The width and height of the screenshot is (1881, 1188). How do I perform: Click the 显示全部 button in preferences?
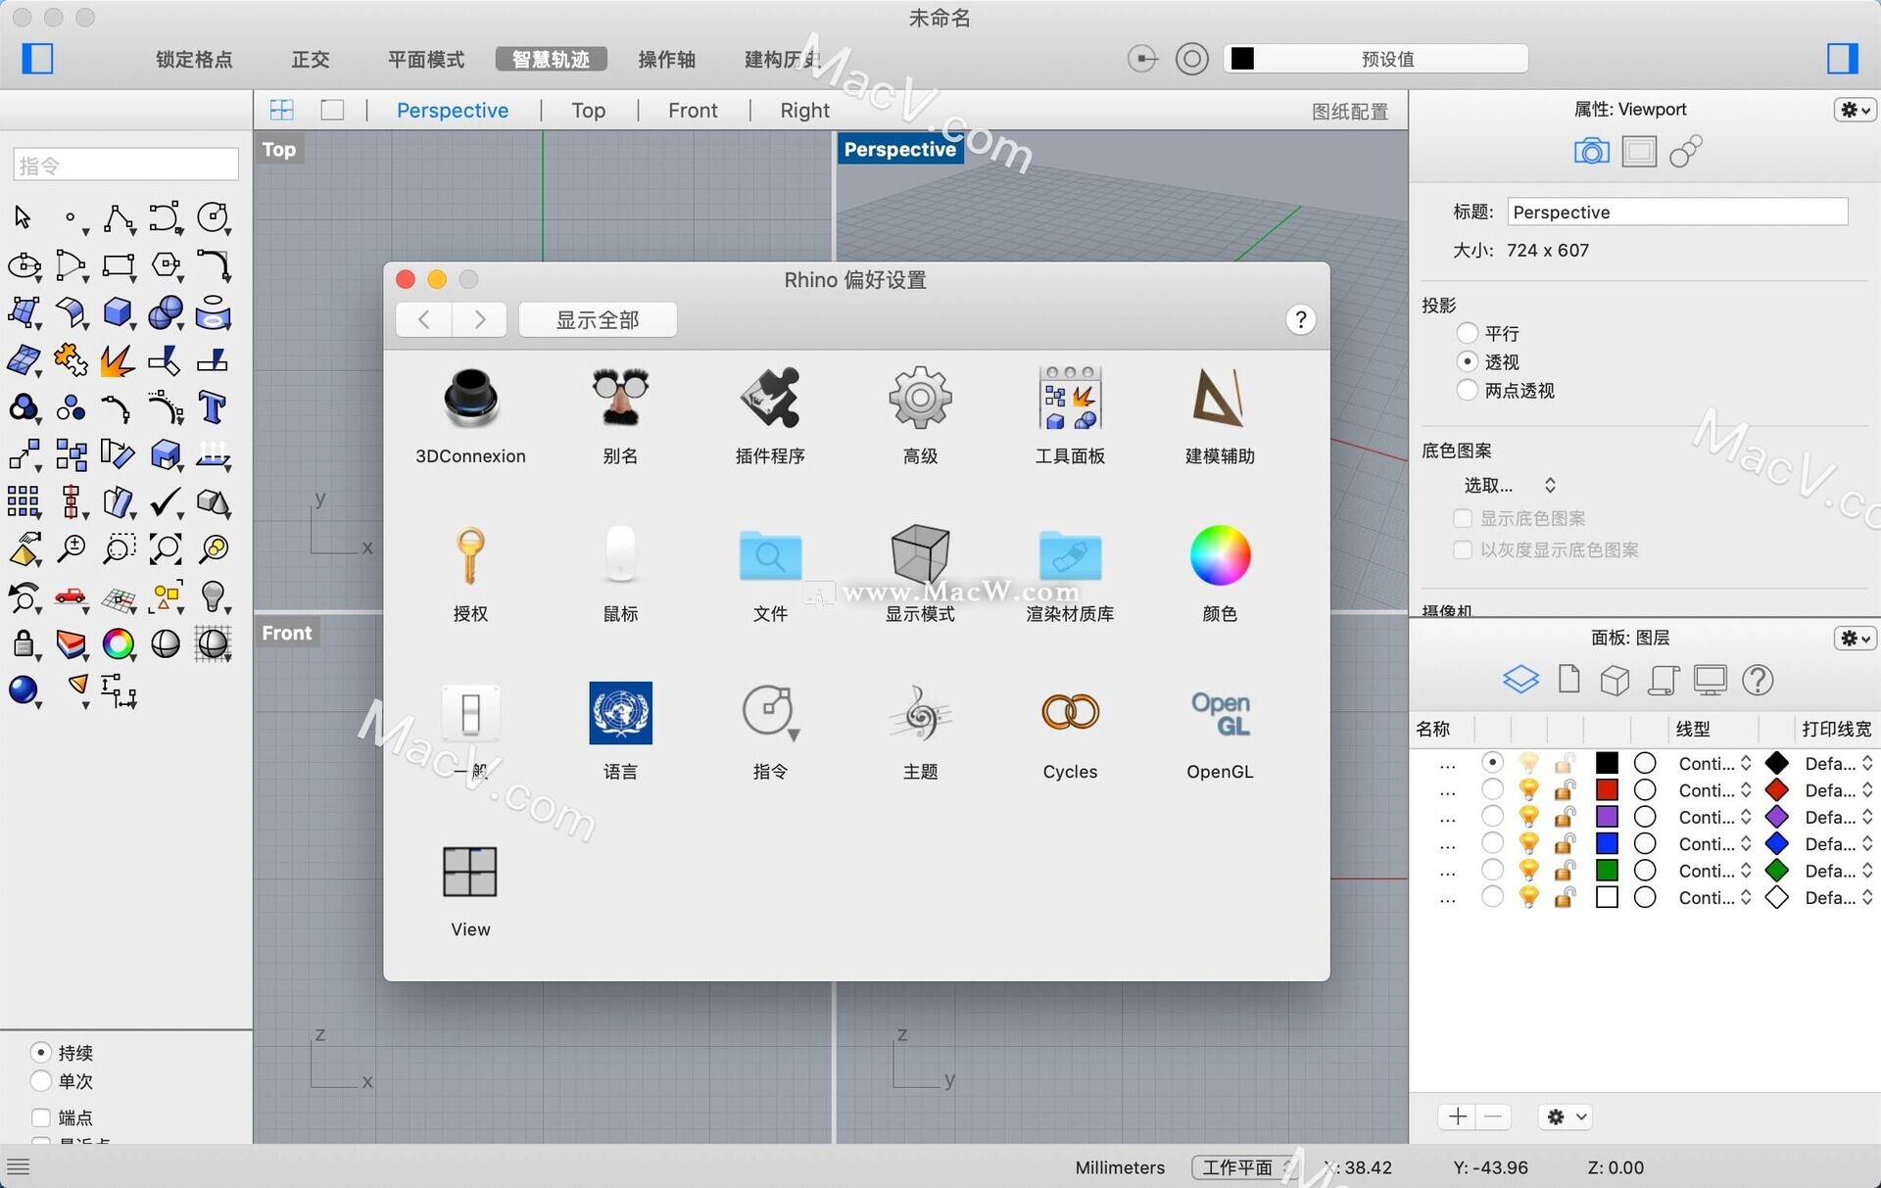click(598, 319)
